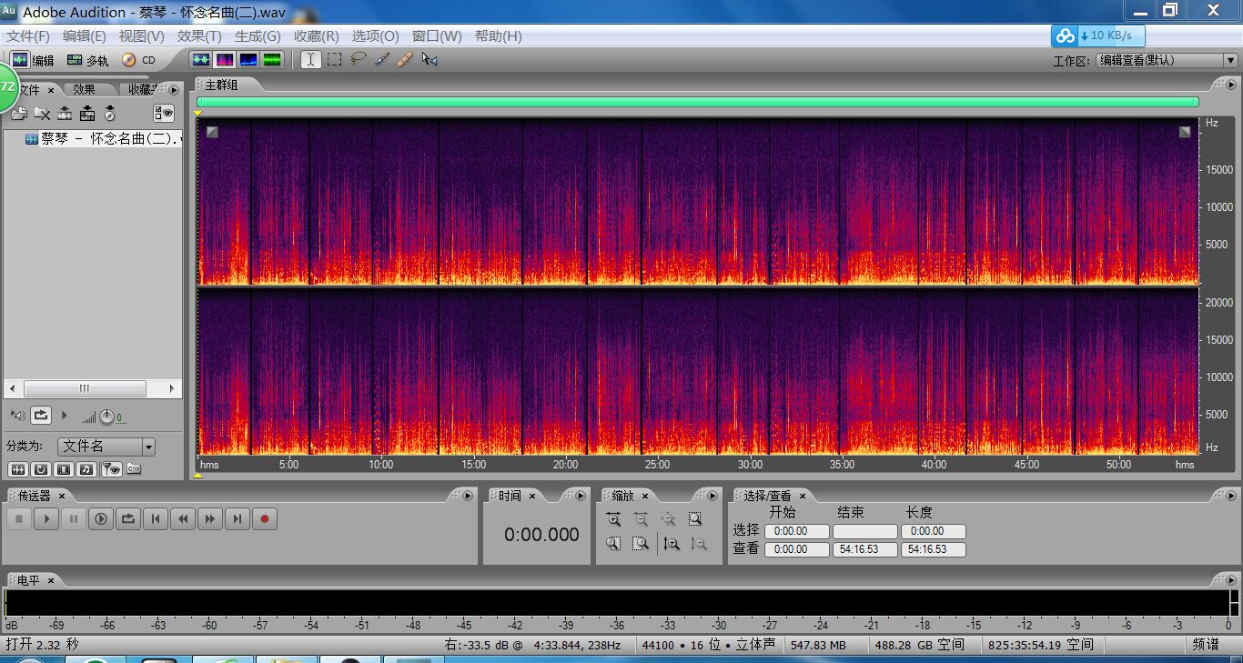Open the 分类为 文件名 sort dropdown
The height and width of the screenshot is (663, 1243).
pos(106,447)
